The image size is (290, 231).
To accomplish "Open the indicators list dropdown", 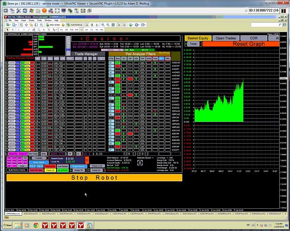I will coord(131,25).
